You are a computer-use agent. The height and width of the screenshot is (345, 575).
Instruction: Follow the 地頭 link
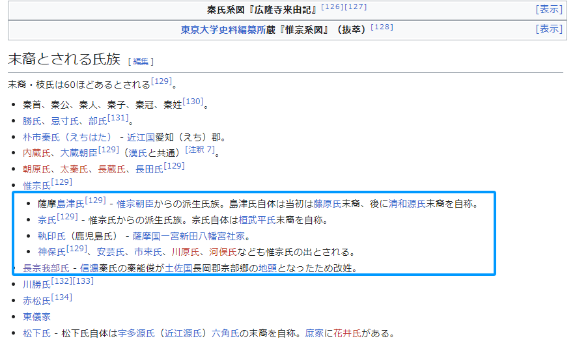pyautogui.click(x=268, y=268)
